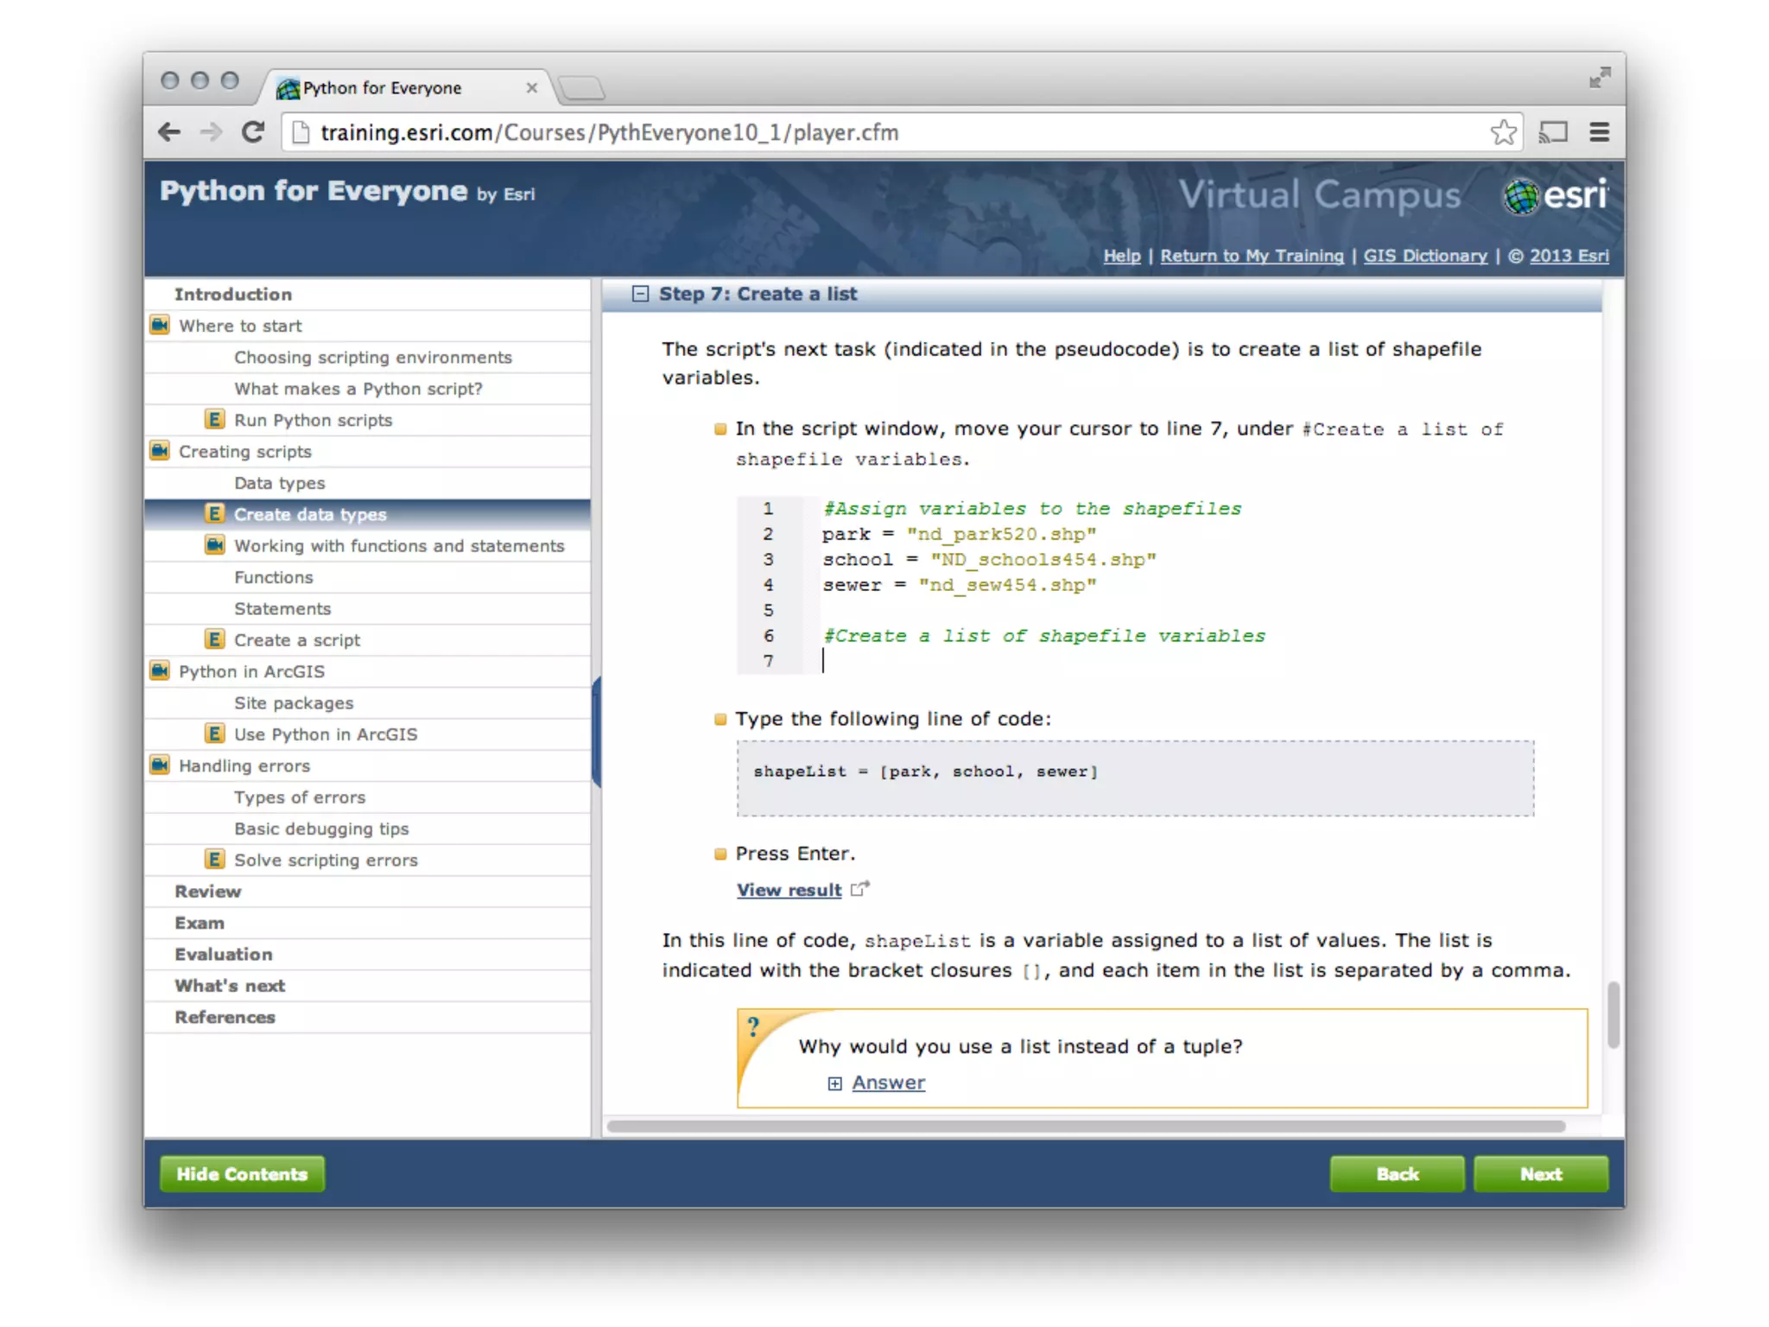Collapse the Step 7 Create a list section
This screenshot has width=1769, height=1327.
click(x=640, y=294)
